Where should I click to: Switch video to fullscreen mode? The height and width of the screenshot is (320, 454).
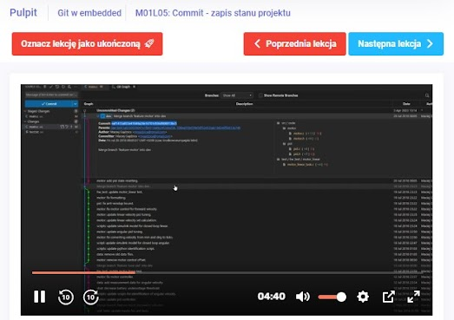pos(413,297)
